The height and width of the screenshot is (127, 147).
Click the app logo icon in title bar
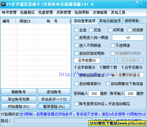[x=3, y=4]
